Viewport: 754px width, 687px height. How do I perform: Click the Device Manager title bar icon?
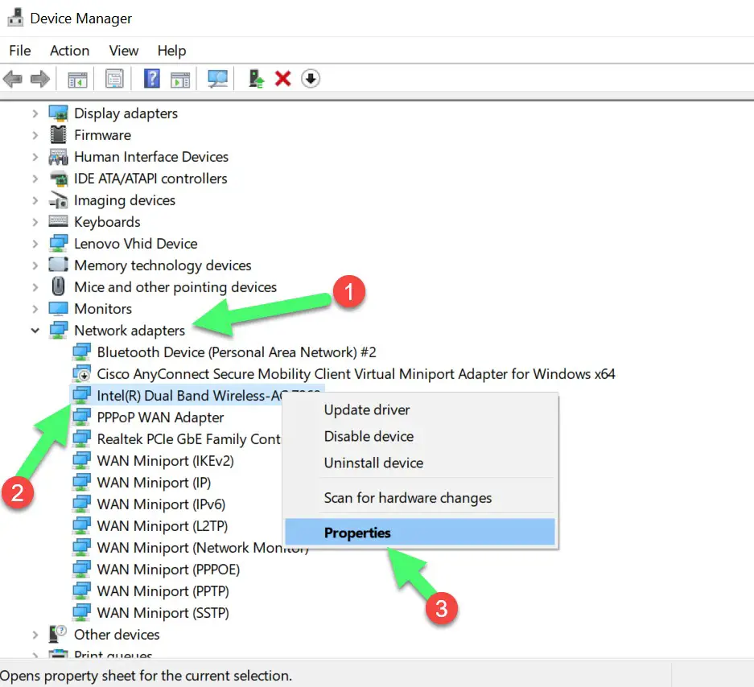(15, 18)
